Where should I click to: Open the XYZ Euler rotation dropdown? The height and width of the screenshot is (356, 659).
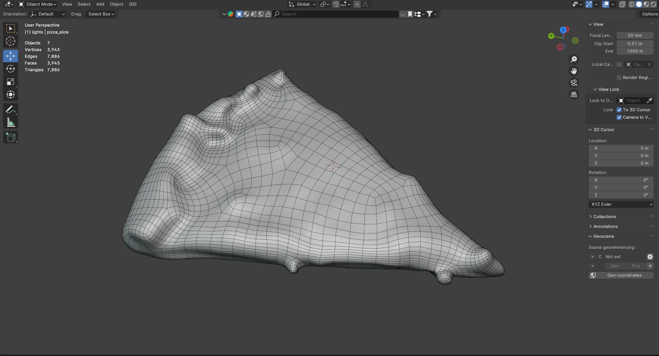click(x=621, y=204)
